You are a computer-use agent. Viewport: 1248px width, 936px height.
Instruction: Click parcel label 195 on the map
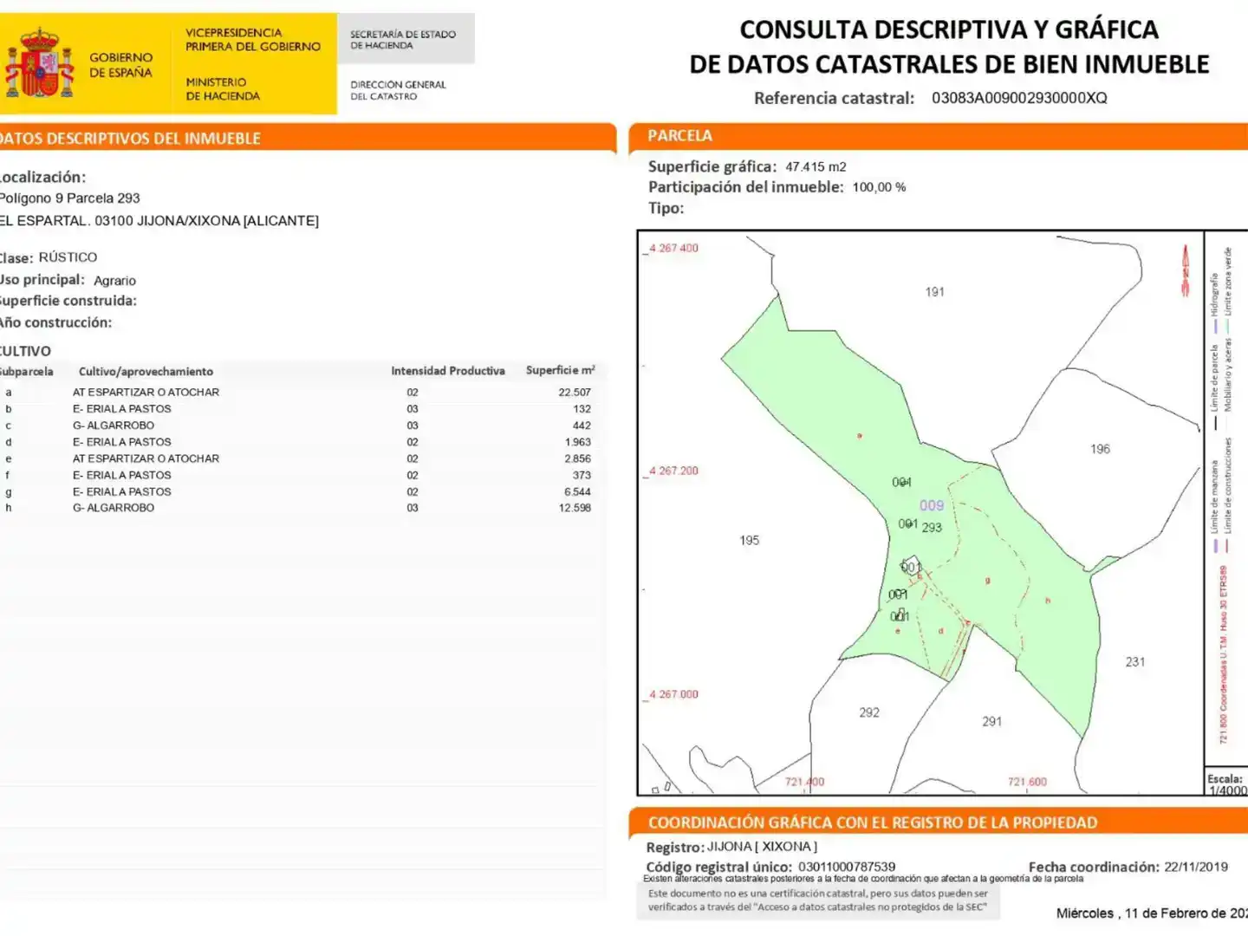point(749,540)
